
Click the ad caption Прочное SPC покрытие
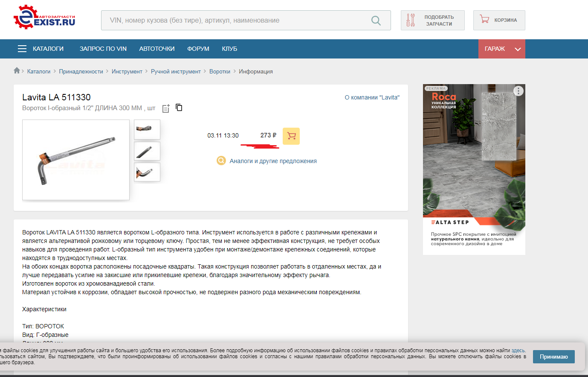tap(473, 239)
